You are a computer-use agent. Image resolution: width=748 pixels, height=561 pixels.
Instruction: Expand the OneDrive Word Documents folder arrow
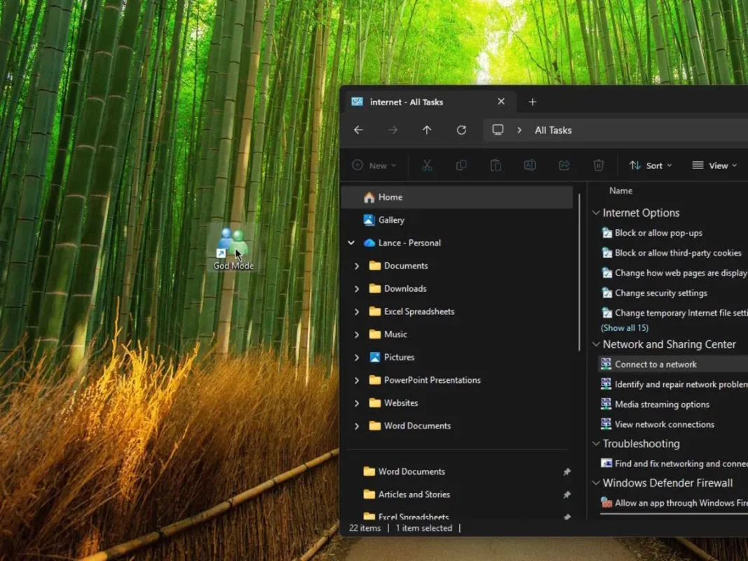coord(357,426)
